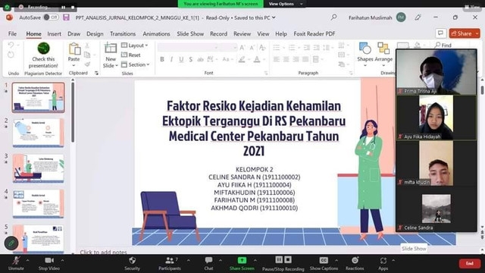
Task: Click the Cut scissors icon
Action: pyautogui.click(x=87, y=45)
